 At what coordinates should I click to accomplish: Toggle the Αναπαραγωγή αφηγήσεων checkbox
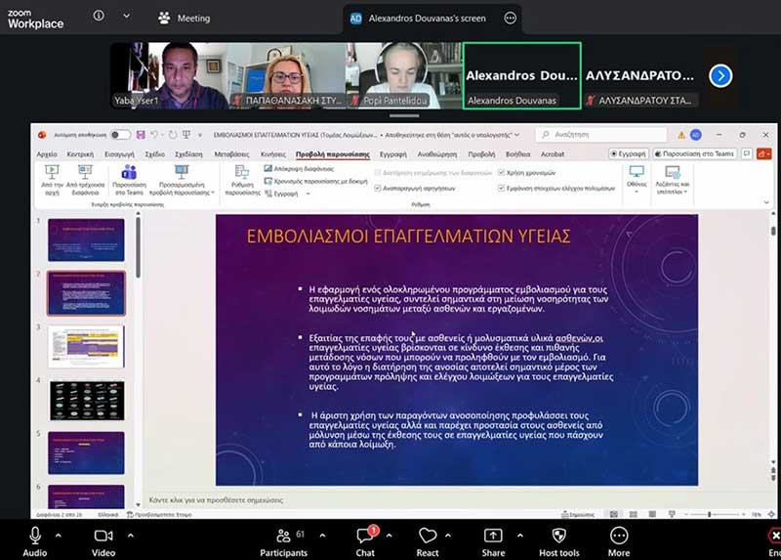[x=378, y=187]
